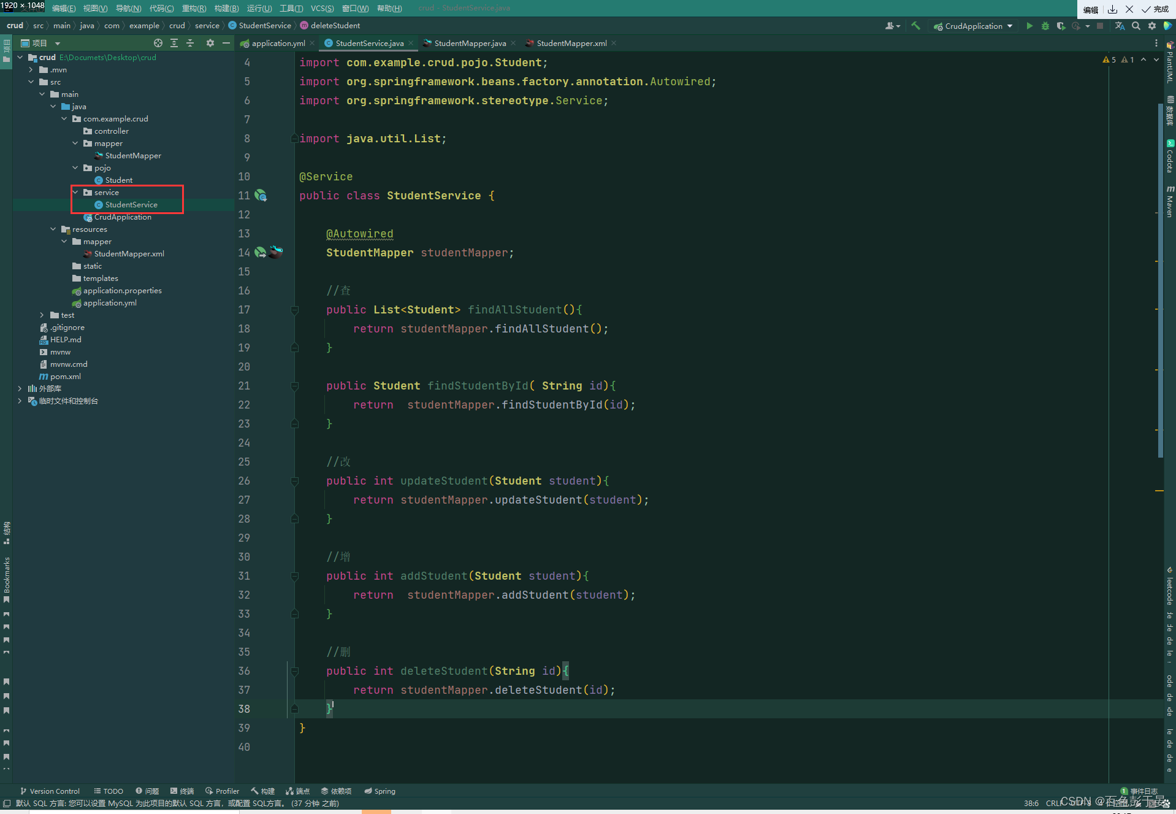Build project with the hammer icon
The height and width of the screenshot is (814, 1176).
pyautogui.click(x=916, y=26)
